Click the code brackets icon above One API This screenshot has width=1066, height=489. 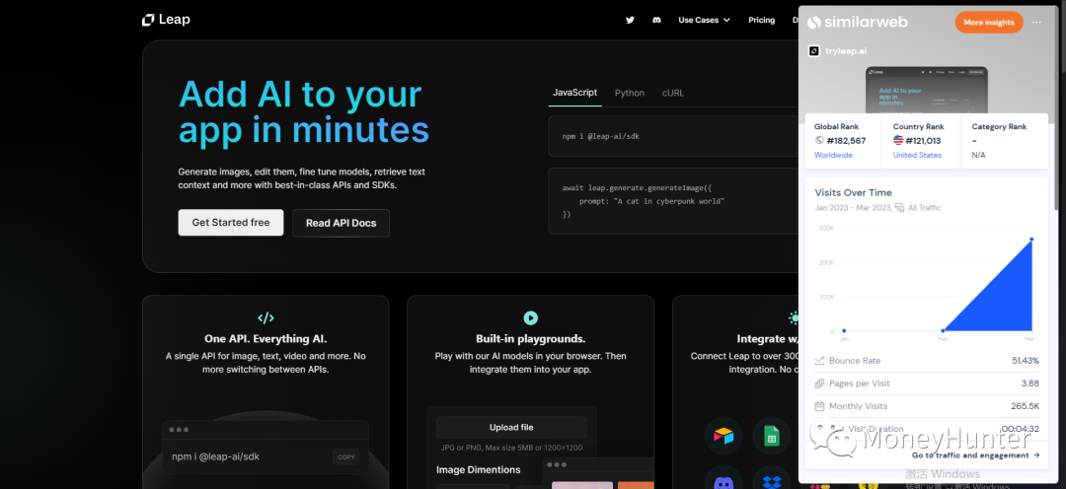pos(266,317)
